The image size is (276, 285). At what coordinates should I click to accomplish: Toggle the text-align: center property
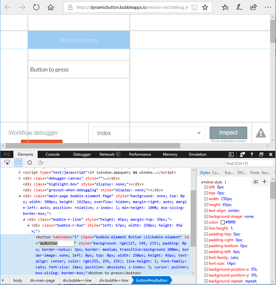click(206, 211)
